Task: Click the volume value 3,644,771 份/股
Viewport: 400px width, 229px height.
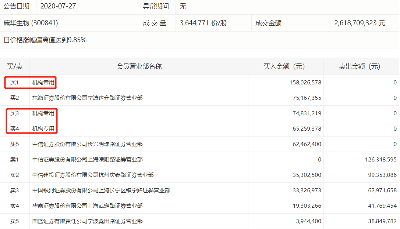Action: tap(203, 23)
